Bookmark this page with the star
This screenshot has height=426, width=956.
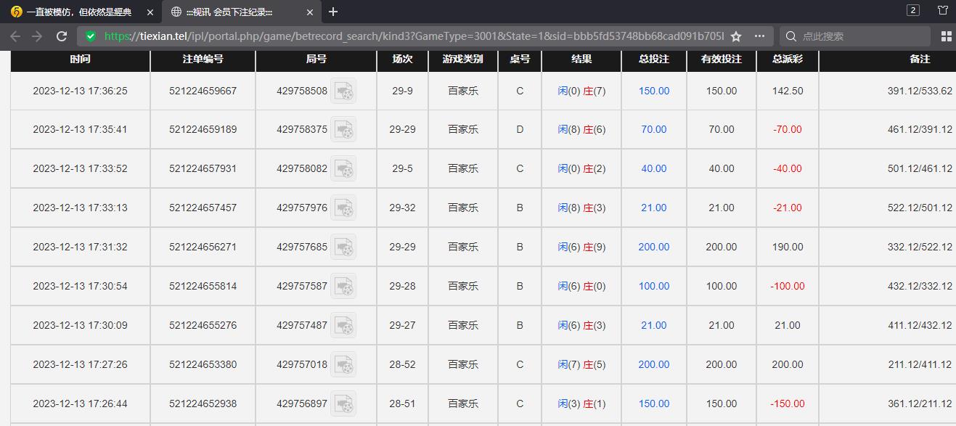(736, 36)
